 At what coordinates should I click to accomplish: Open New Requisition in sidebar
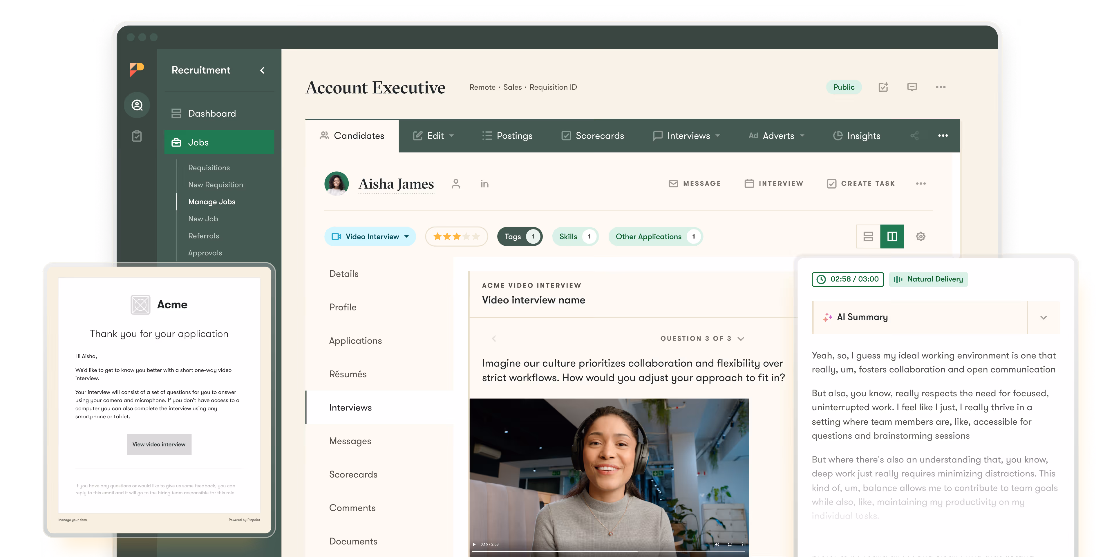tap(215, 185)
